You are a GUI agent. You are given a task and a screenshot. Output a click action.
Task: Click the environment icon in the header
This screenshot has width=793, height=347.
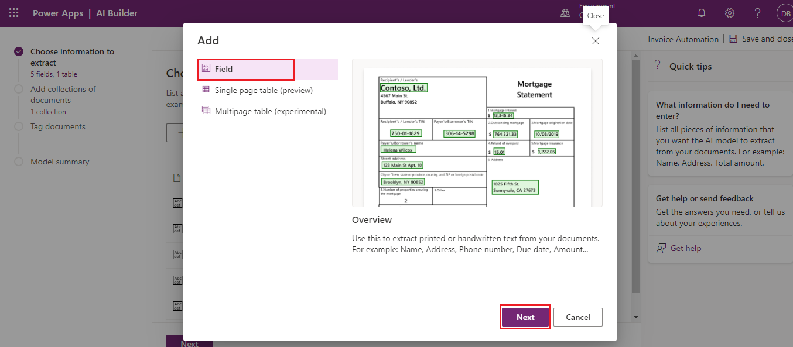click(565, 13)
